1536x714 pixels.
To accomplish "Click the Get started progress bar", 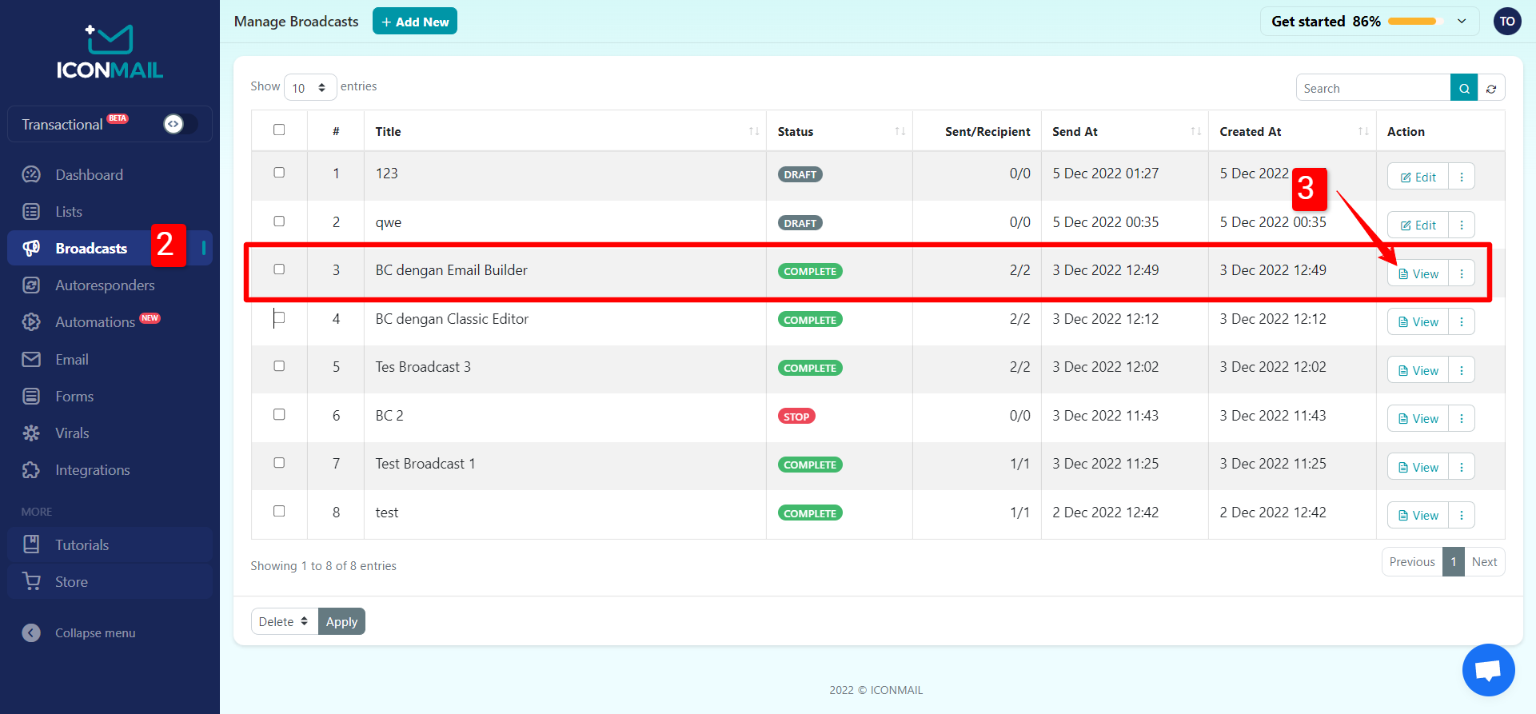I will pyautogui.click(x=1412, y=22).
